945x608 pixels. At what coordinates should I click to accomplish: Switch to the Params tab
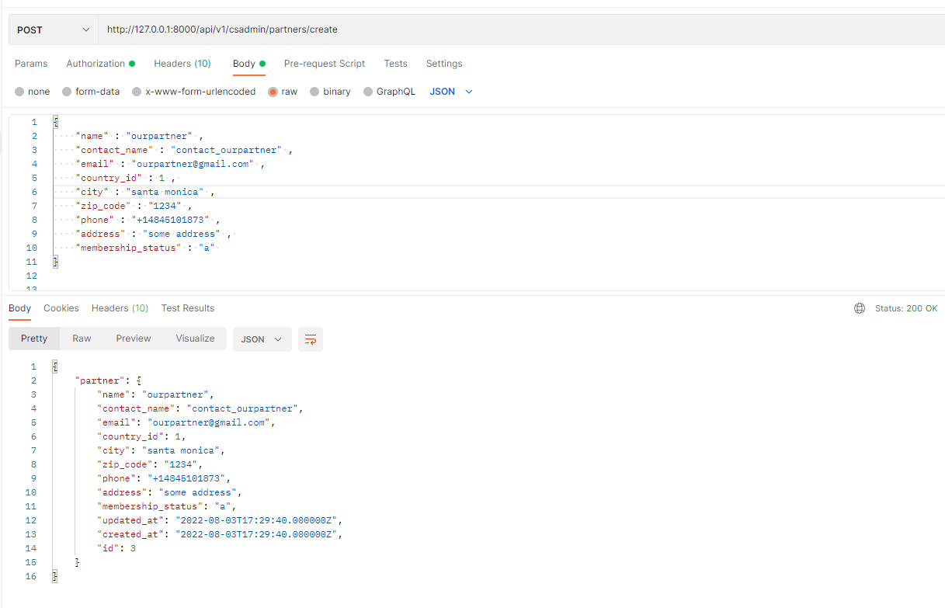(x=31, y=64)
